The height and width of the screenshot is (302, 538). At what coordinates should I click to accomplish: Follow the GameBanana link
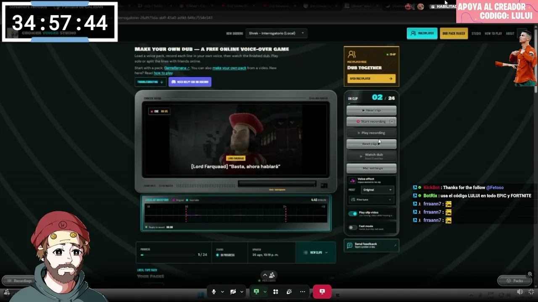click(x=177, y=68)
